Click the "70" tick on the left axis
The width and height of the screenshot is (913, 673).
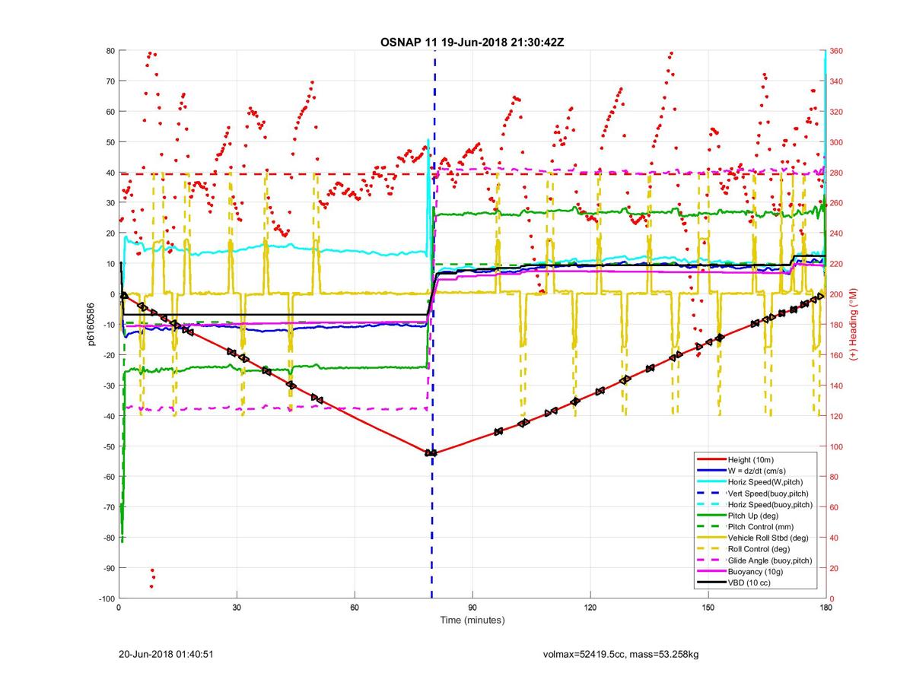point(110,81)
